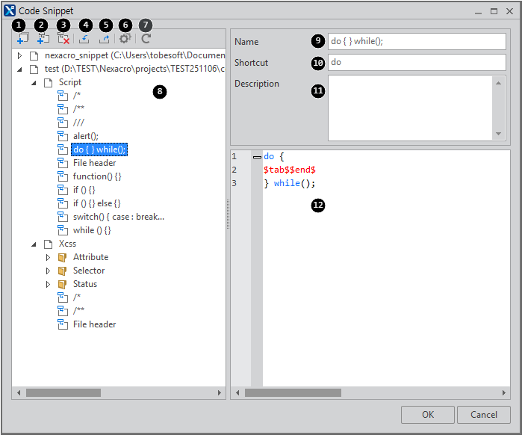Screen dimensions: 522x435
Task: Click the Refresh toolbar icon
Action: coord(146,39)
